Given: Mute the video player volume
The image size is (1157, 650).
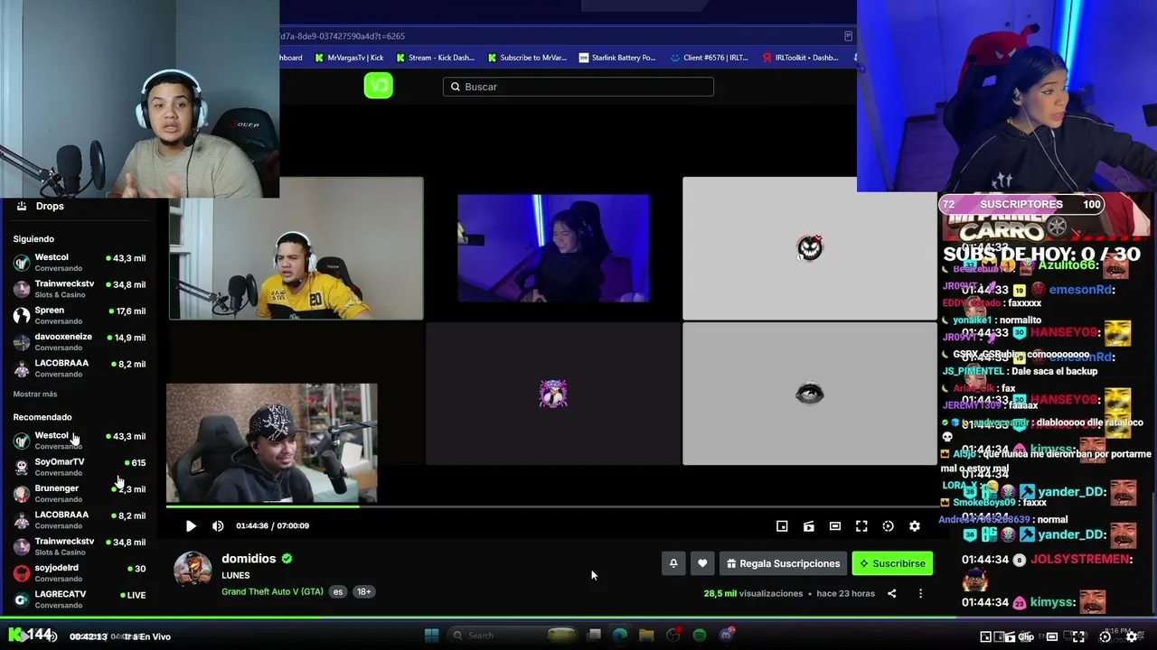Looking at the screenshot, I should coord(218,525).
